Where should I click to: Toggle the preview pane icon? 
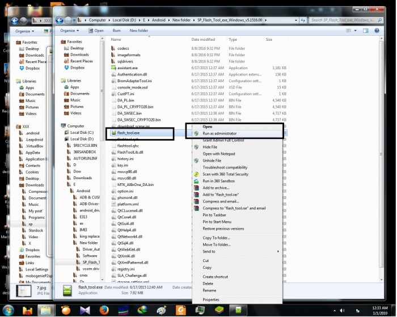(366, 31)
